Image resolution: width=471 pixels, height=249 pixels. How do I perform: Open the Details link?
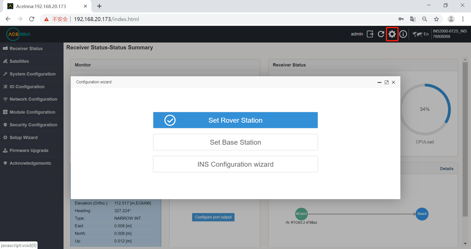click(447, 169)
